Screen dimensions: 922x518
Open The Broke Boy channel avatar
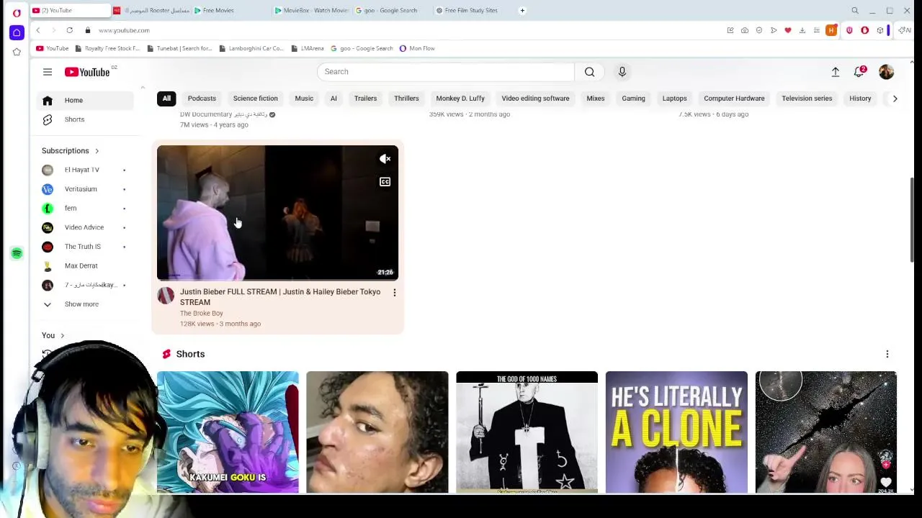click(166, 296)
